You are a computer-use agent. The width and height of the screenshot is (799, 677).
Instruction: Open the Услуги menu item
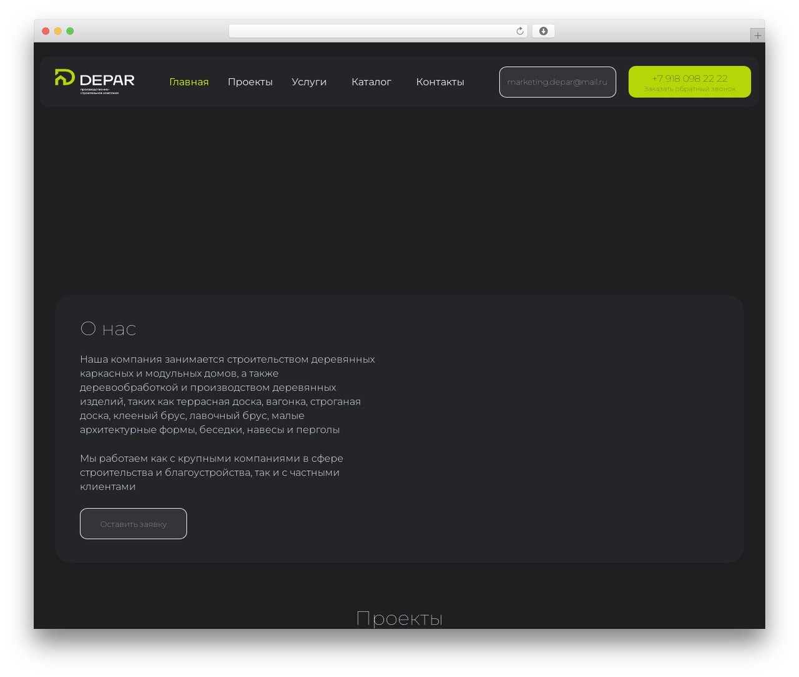point(309,82)
